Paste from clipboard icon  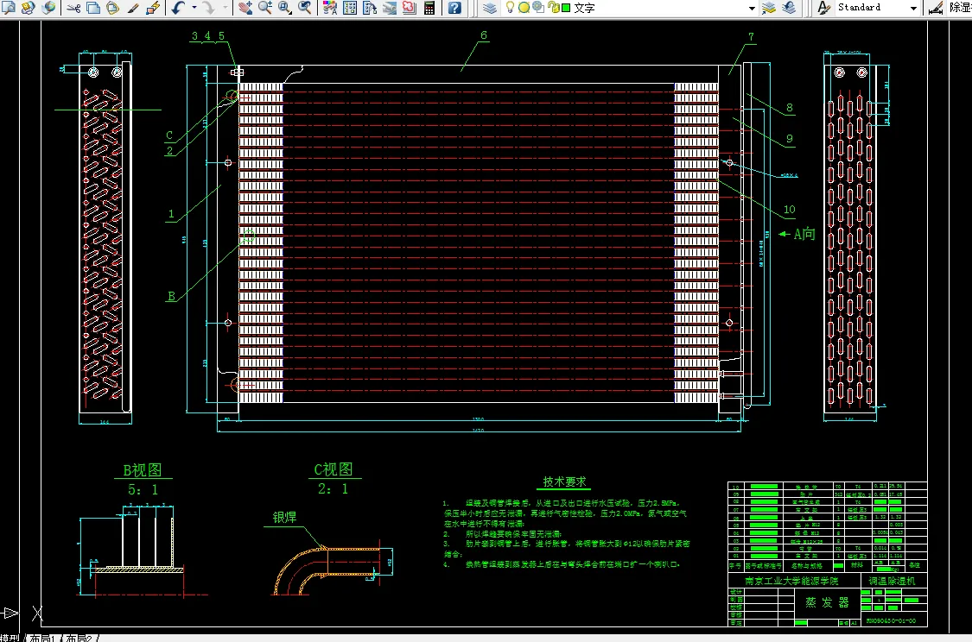coord(113,8)
